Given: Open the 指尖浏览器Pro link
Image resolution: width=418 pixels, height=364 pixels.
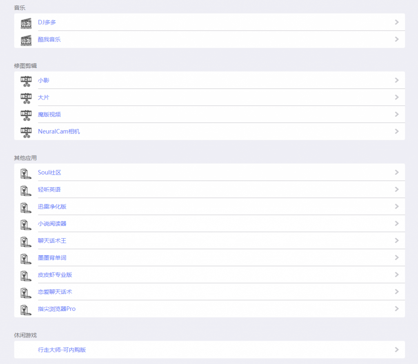Looking at the screenshot, I should (57, 309).
